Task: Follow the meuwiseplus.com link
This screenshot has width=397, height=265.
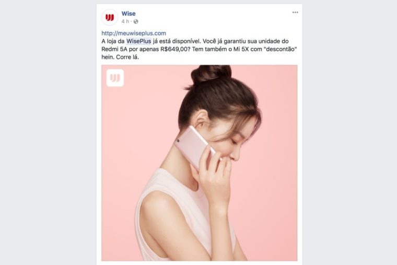Action: [x=134, y=33]
